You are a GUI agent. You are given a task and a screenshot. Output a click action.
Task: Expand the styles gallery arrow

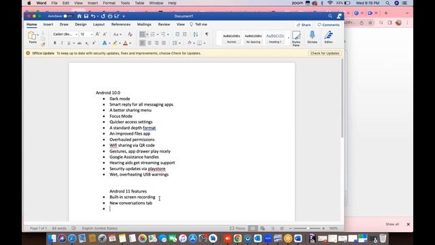point(288,38)
